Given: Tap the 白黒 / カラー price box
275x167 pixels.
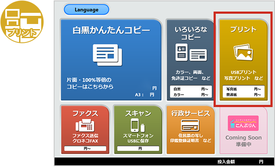Looking at the screenshot, I should (x=191, y=92).
